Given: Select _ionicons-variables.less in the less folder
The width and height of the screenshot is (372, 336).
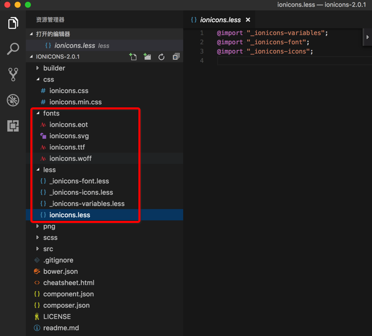Looking at the screenshot, I should (86, 203).
